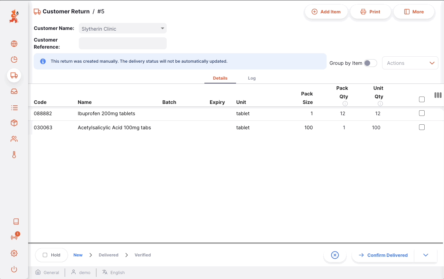Switch to the Log tab

(252, 78)
